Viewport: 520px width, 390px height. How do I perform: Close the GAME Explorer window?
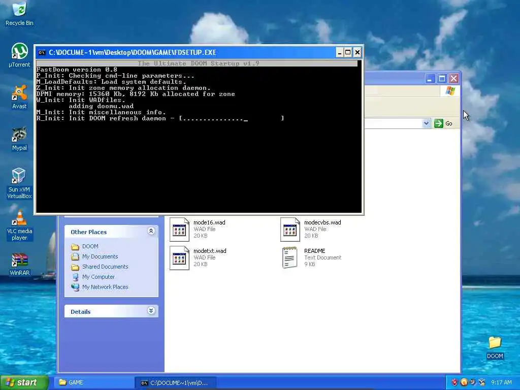453,79
